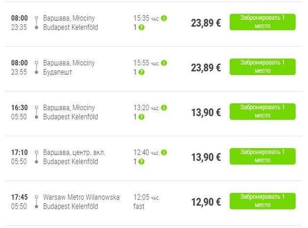Click the 17:45 departure time
This screenshot has height=228, width=308.
click(x=20, y=197)
